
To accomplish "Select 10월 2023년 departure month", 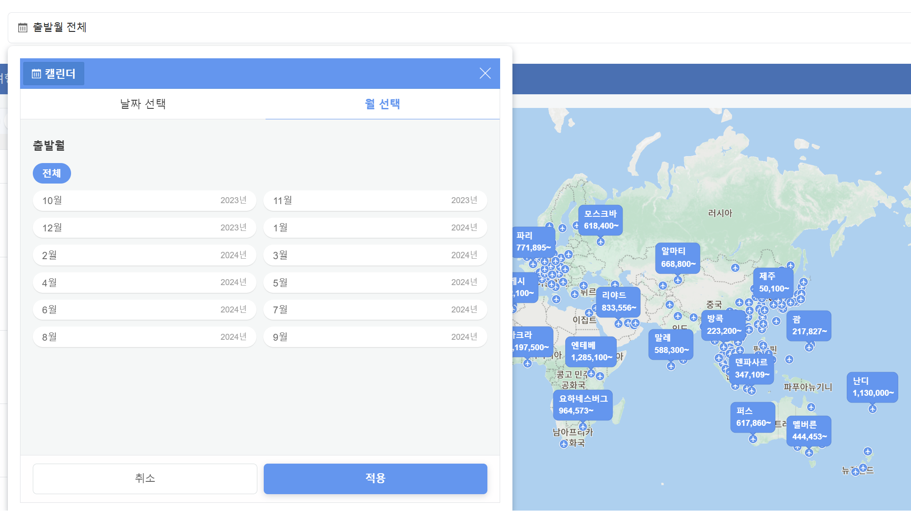I will [144, 200].
